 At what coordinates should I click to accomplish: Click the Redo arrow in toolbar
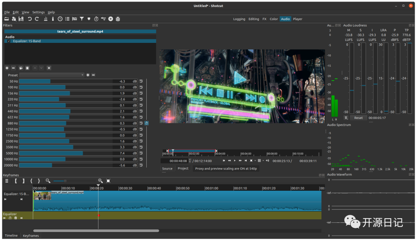pyautogui.click(x=37, y=19)
